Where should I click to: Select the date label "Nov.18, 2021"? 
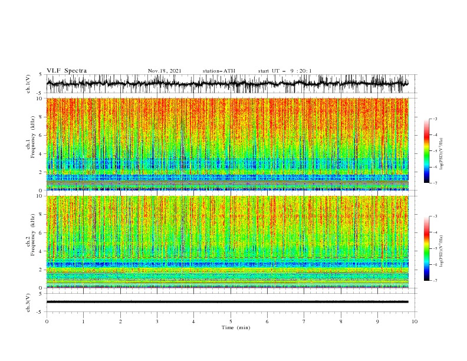click(x=165, y=71)
